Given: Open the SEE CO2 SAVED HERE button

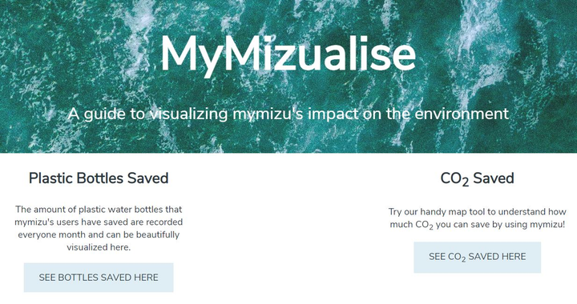Looking at the screenshot, I should (478, 257).
